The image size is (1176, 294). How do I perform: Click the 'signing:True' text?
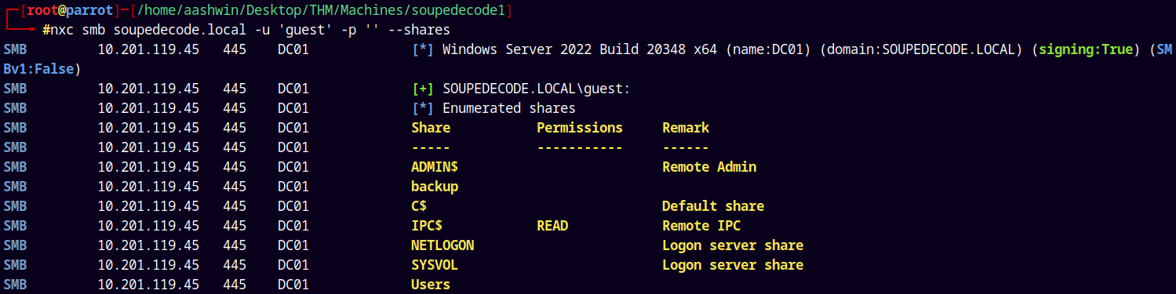pos(1082,49)
